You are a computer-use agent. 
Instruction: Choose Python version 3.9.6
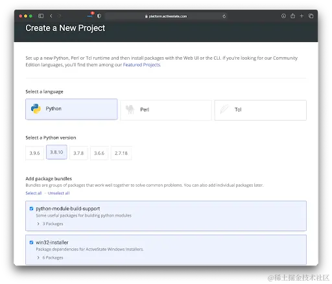[x=34, y=153]
